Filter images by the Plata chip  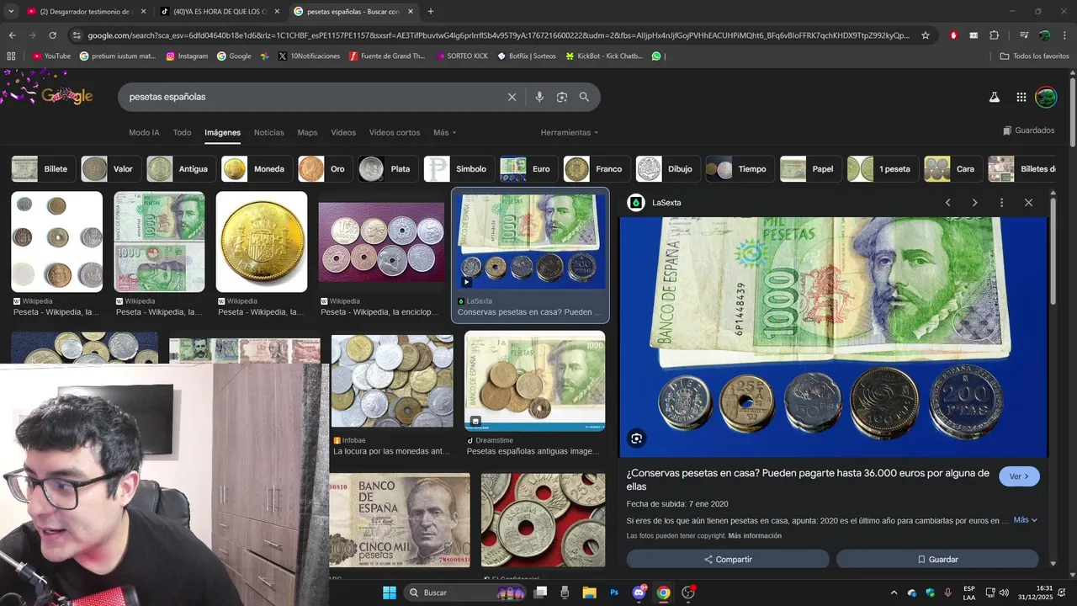coord(387,169)
